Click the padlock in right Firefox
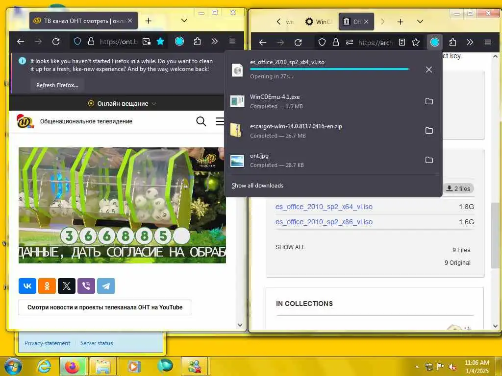Image resolution: width=502 pixels, height=376 pixels. pos(336,42)
